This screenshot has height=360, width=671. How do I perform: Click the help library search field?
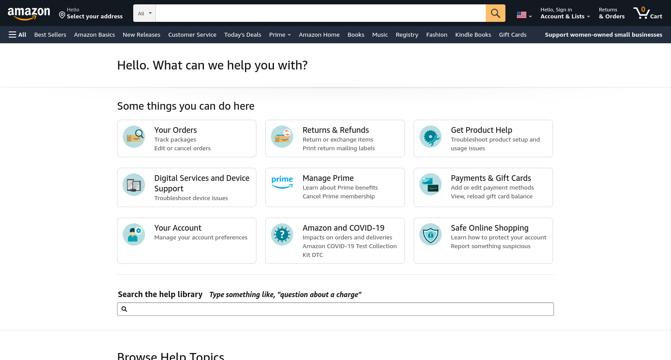point(335,309)
